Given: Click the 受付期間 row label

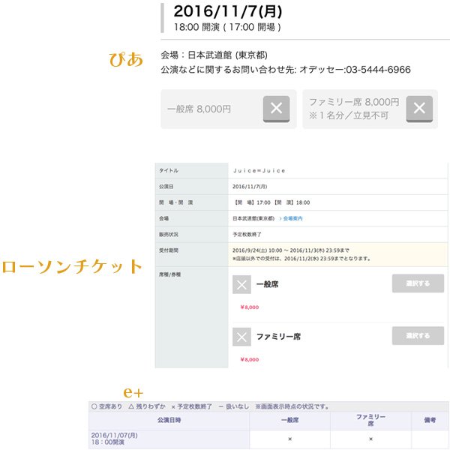Looking at the screenshot, I should pyautogui.click(x=169, y=250).
